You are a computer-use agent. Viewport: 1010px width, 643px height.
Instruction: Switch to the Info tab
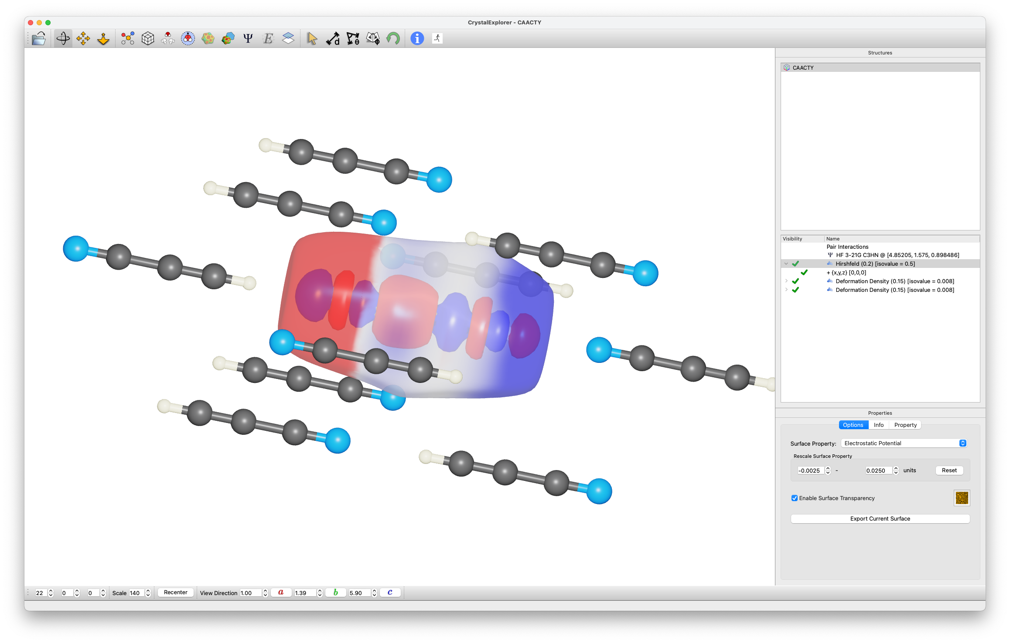tap(878, 425)
